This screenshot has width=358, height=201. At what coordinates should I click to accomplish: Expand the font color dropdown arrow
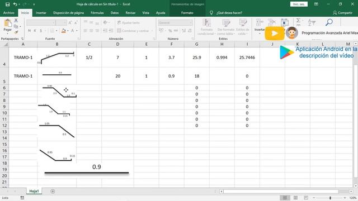tap(77, 31)
